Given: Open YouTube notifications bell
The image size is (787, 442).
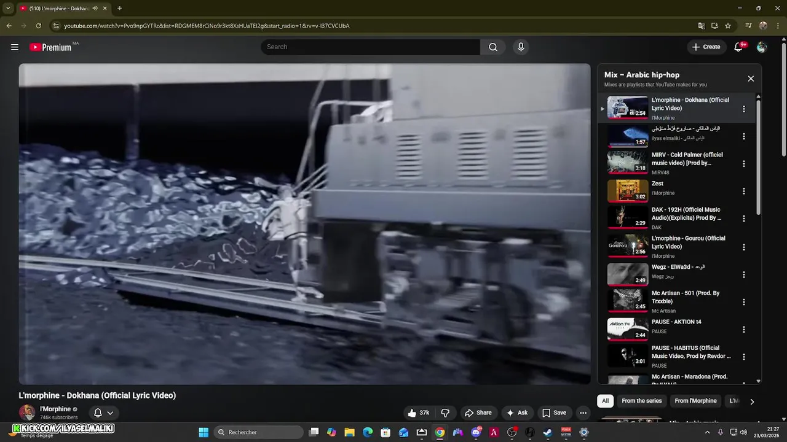Looking at the screenshot, I should (x=738, y=47).
